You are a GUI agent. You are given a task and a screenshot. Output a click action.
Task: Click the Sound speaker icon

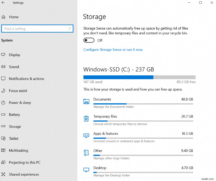[4, 67]
